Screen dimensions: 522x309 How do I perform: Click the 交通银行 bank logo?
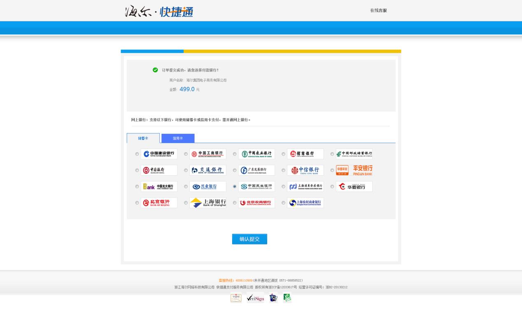click(x=208, y=170)
